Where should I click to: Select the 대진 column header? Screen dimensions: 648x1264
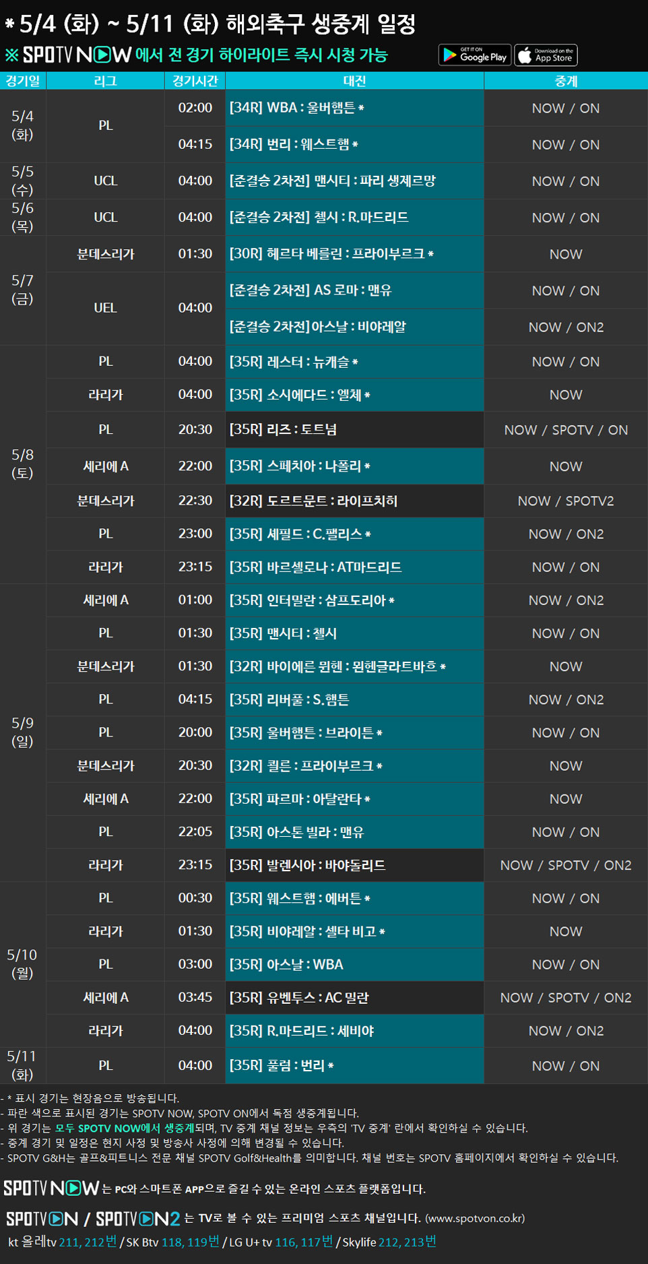[354, 81]
